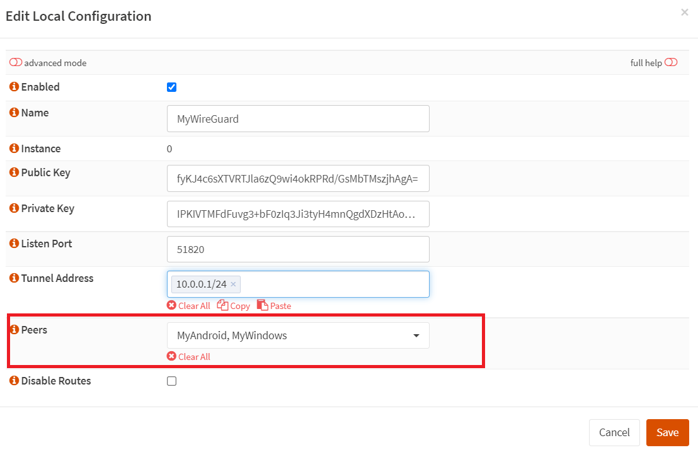Viewport: 698px width, 455px height.
Task: Copy the tunnel address list
Action: [234, 306]
